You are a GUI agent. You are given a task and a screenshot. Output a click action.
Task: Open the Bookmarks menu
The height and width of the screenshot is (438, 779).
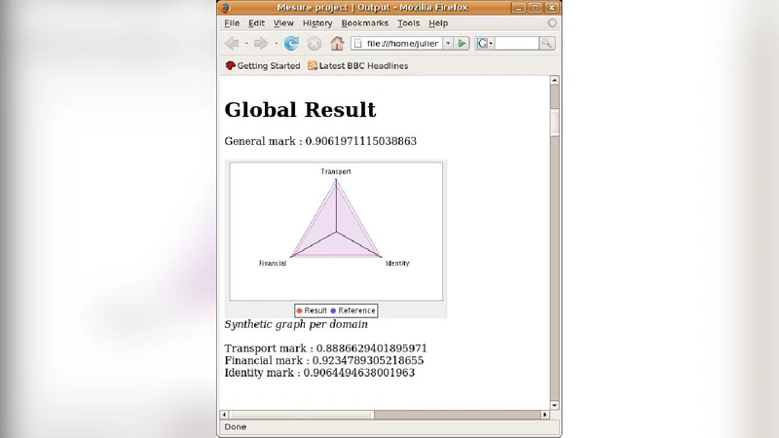(364, 23)
